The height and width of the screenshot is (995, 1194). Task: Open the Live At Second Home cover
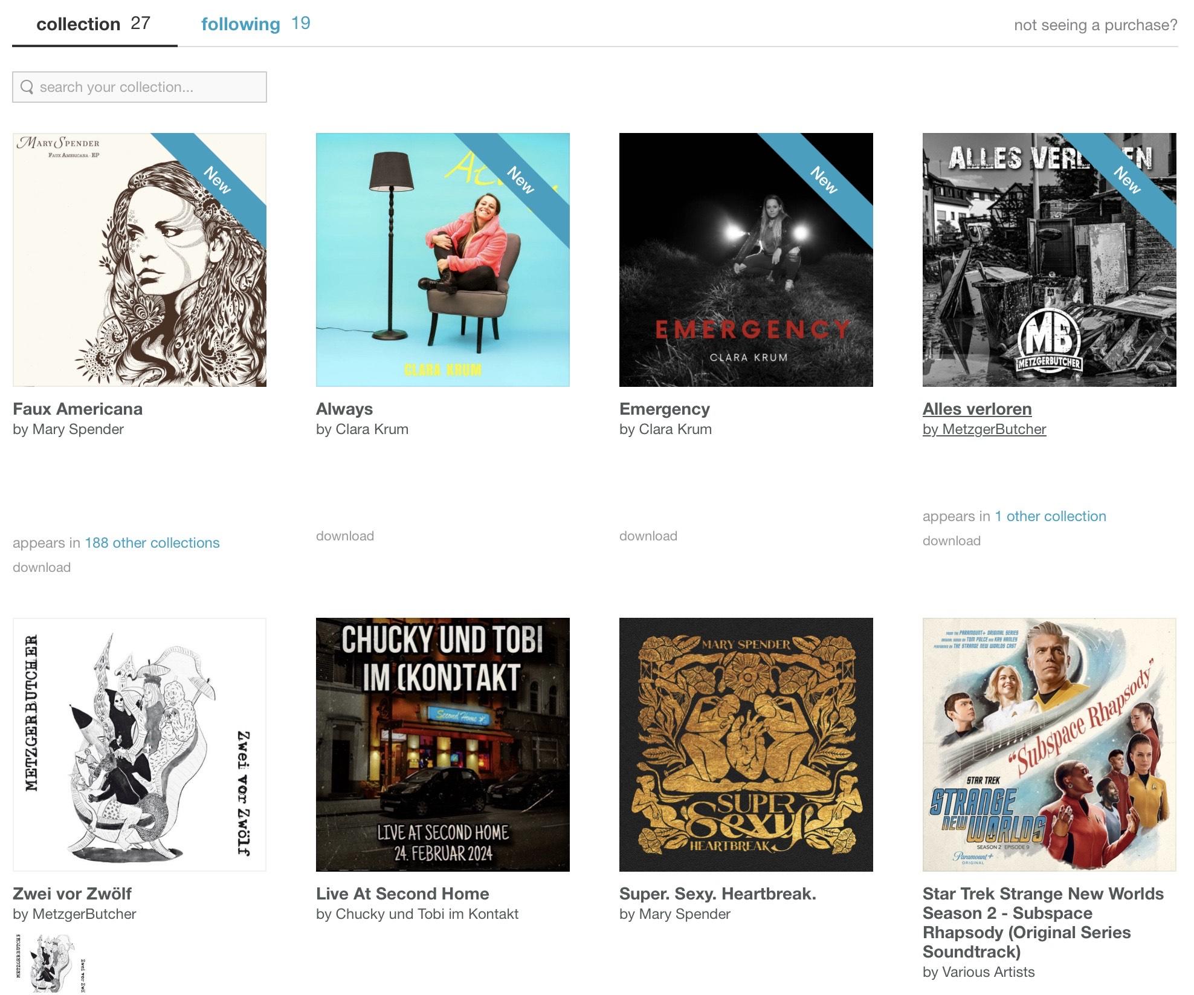[x=443, y=745]
